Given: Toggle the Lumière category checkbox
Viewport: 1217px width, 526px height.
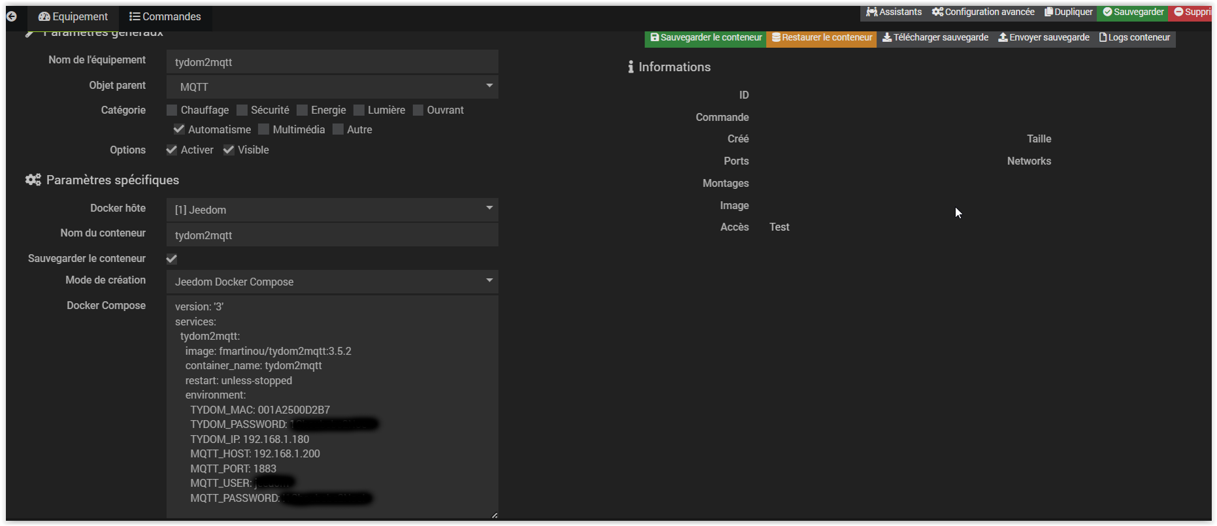Looking at the screenshot, I should pos(359,110).
